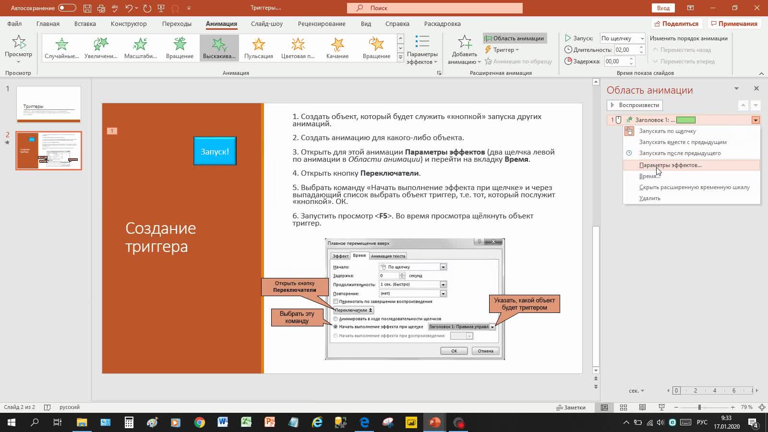Switch to Normal view icon in status bar
768x432 pixels.
pyautogui.click(x=604, y=408)
